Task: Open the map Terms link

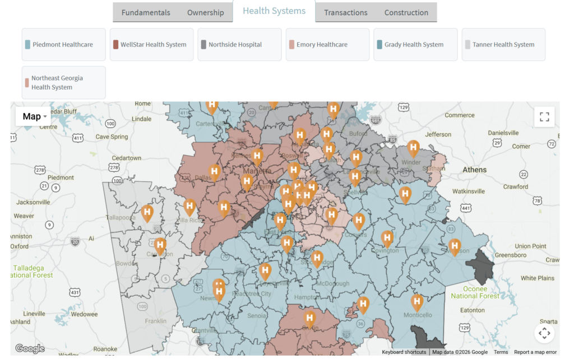Action: (x=501, y=352)
